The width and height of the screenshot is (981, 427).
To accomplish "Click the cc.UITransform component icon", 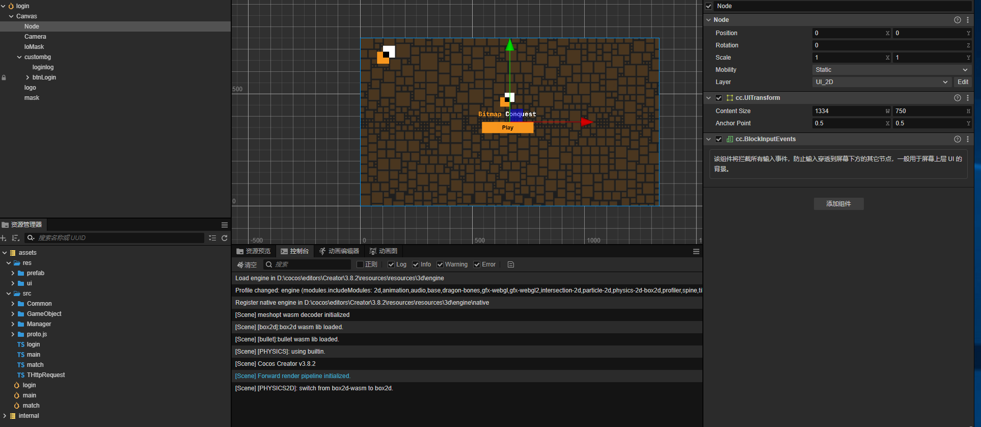I will click(x=730, y=98).
